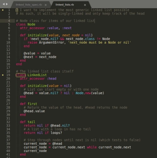Click '@value' on line 13
The height and width of the screenshot is (158, 157).
(30, 53)
